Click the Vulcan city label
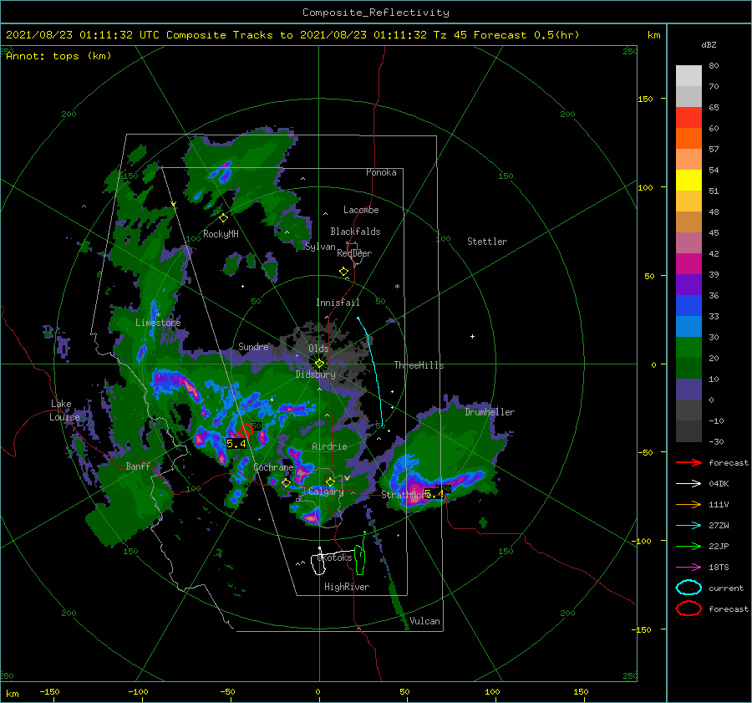Screen dimensions: 752x703 point(425,621)
